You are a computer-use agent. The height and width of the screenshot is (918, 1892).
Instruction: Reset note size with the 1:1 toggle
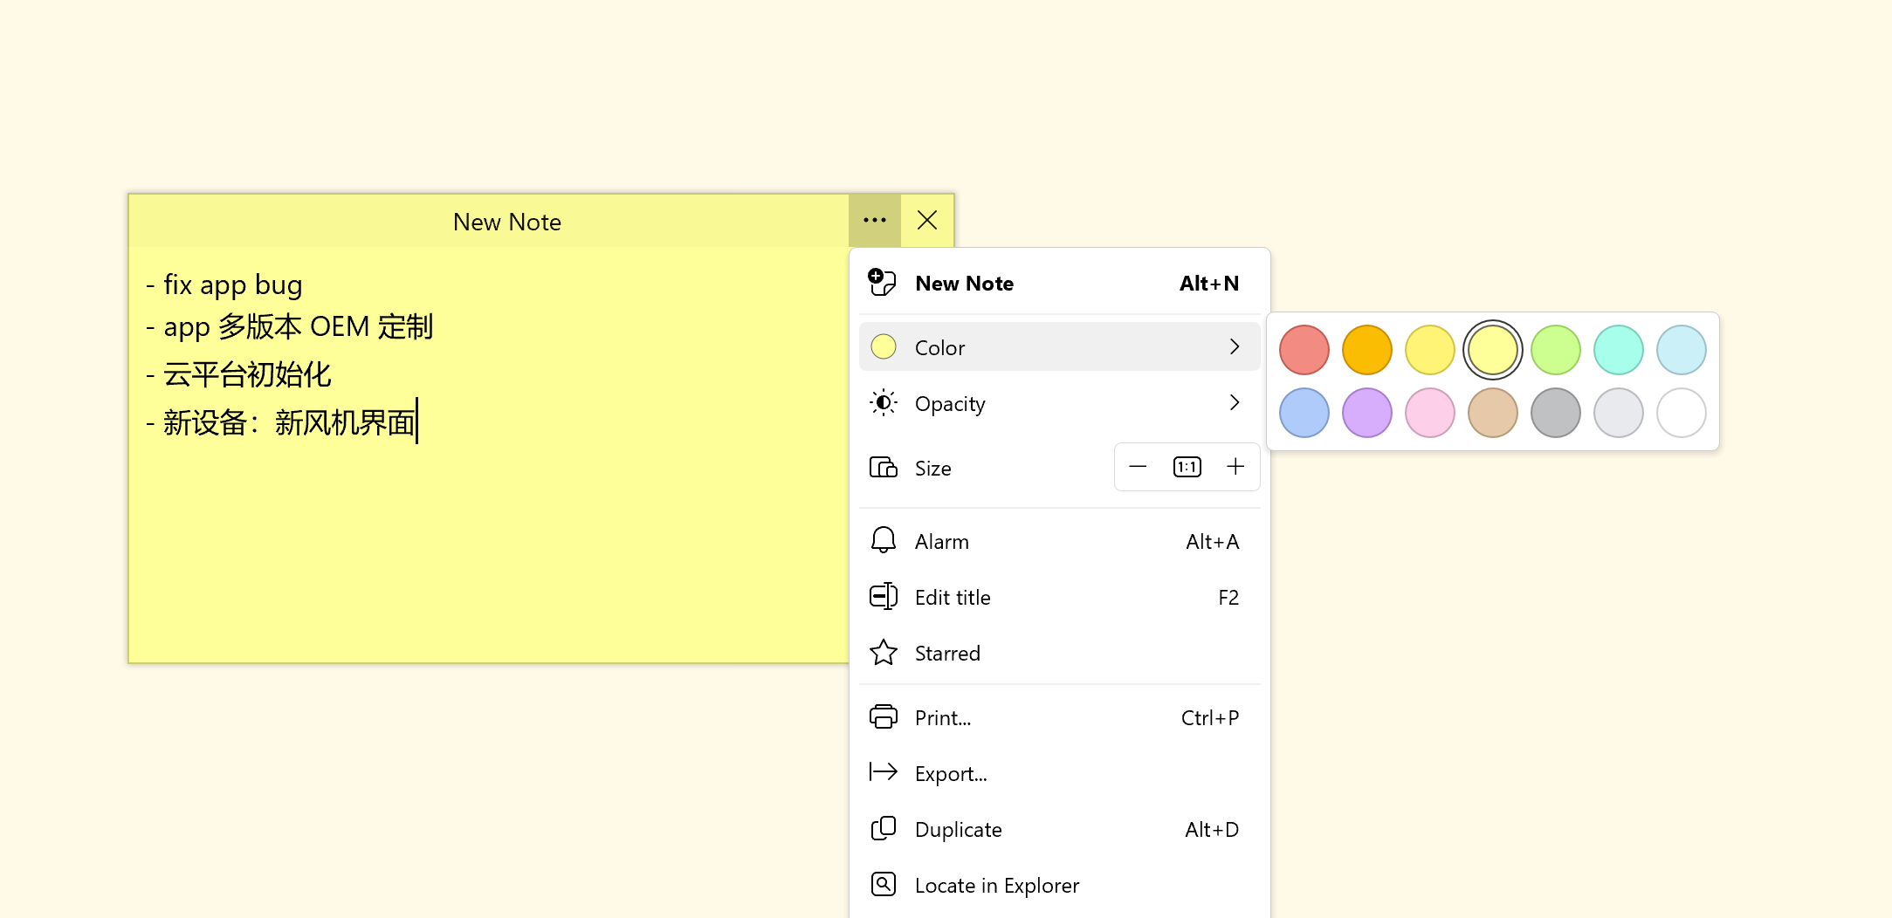point(1187,467)
